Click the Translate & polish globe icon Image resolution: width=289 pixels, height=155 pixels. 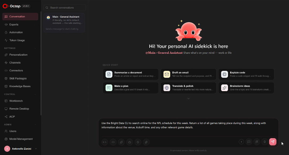pyautogui.click(x=167, y=88)
